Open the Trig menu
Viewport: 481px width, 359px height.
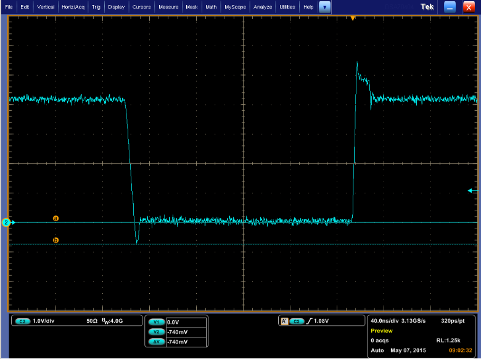(96, 7)
